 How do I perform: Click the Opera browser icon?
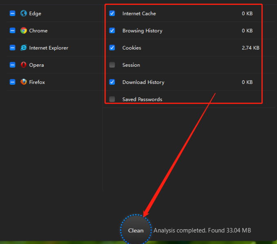pos(24,65)
